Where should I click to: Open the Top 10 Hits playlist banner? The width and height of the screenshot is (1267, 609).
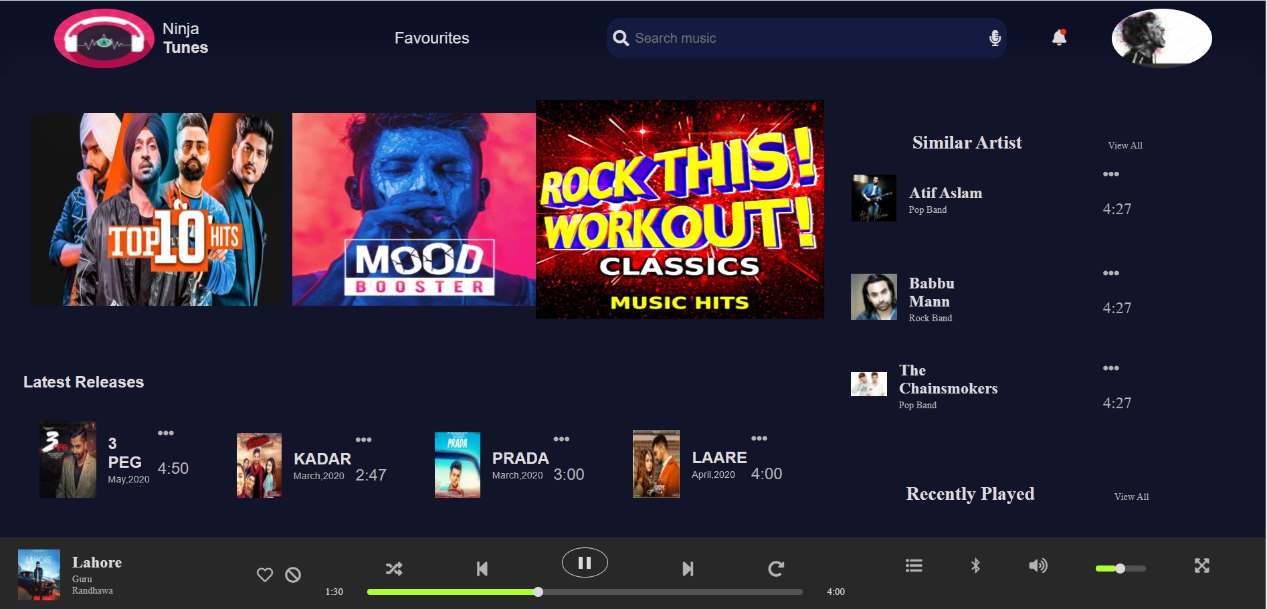158,209
